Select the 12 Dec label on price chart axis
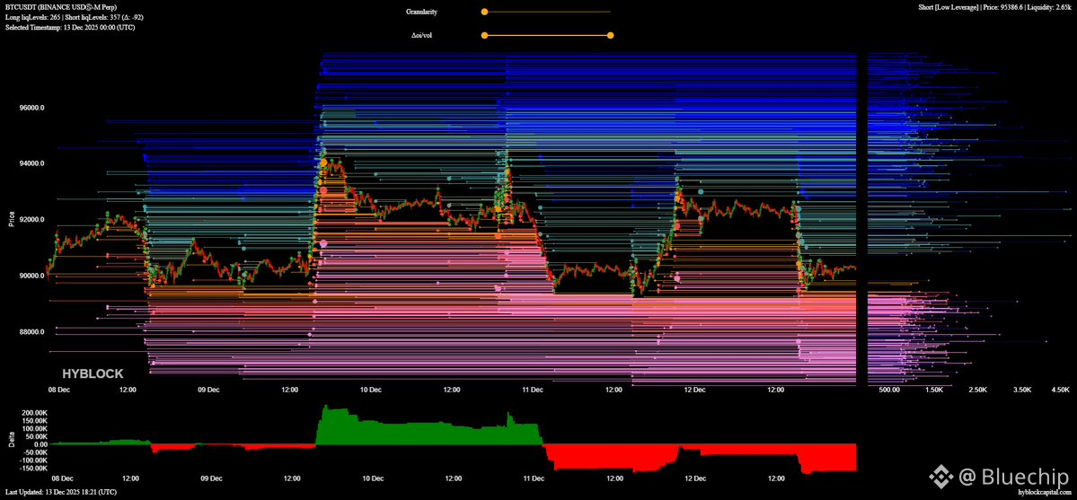Image resolution: width=1077 pixels, height=500 pixels. (693, 390)
